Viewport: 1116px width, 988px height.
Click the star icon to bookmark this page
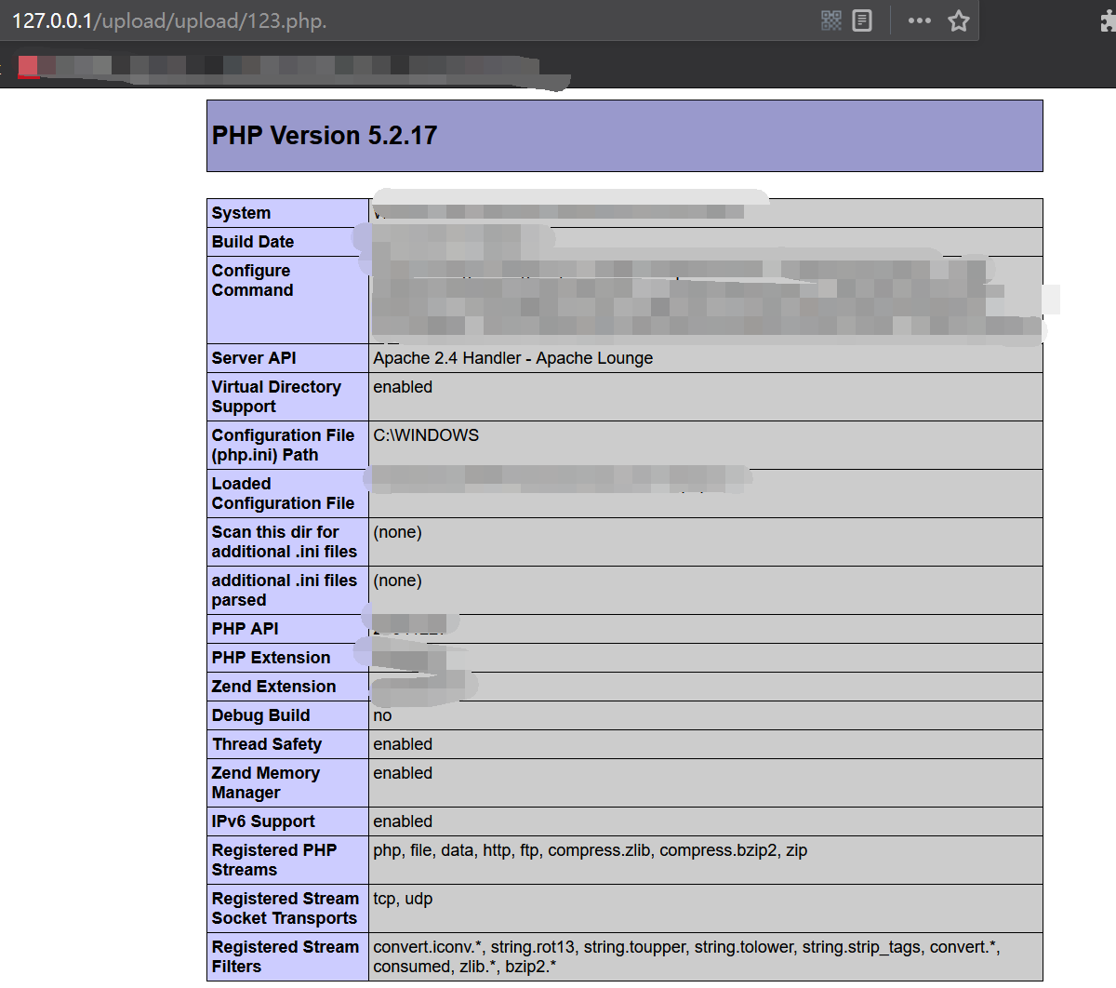[x=959, y=20]
